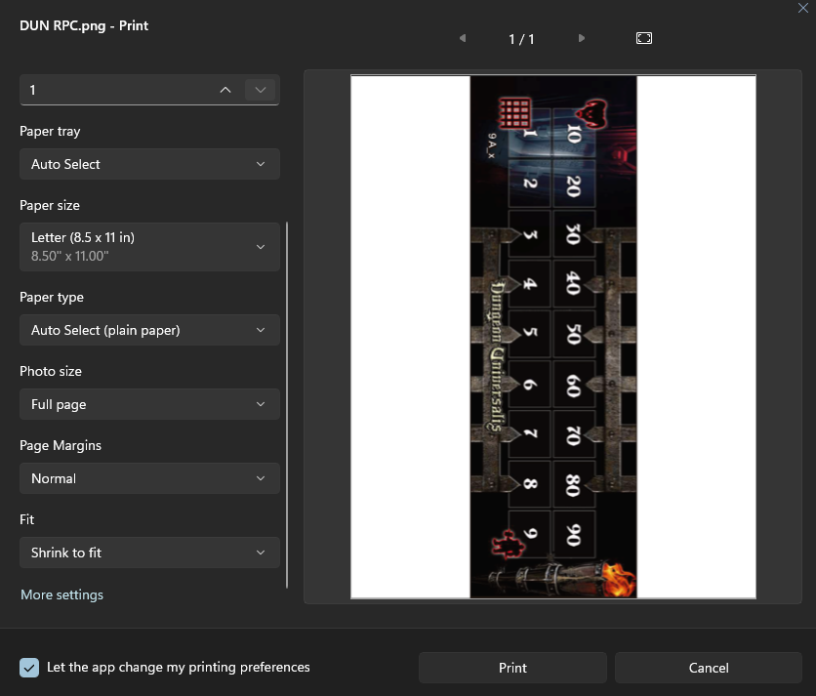Increase the copies count with up arrow
The image size is (816, 696).
(x=225, y=90)
